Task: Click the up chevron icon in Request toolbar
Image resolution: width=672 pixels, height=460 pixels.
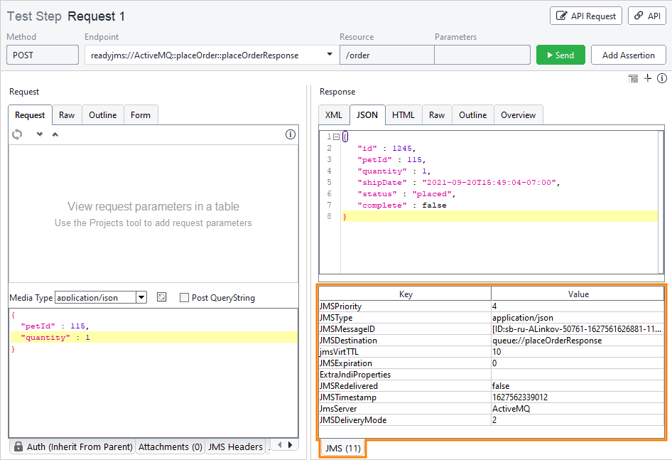Action: coord(55,134)
